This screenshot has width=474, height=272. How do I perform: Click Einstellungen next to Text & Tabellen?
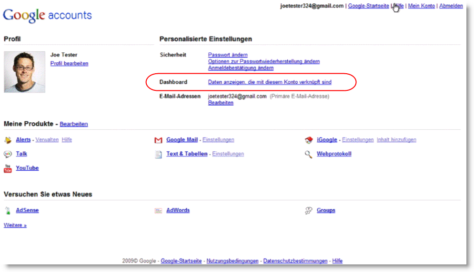pyautogui.click(x=228, y=154)
